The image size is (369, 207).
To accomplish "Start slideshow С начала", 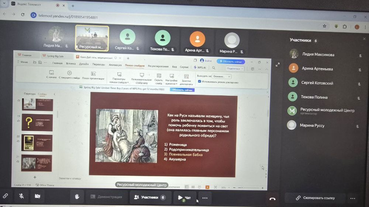I will coord(51,74).
